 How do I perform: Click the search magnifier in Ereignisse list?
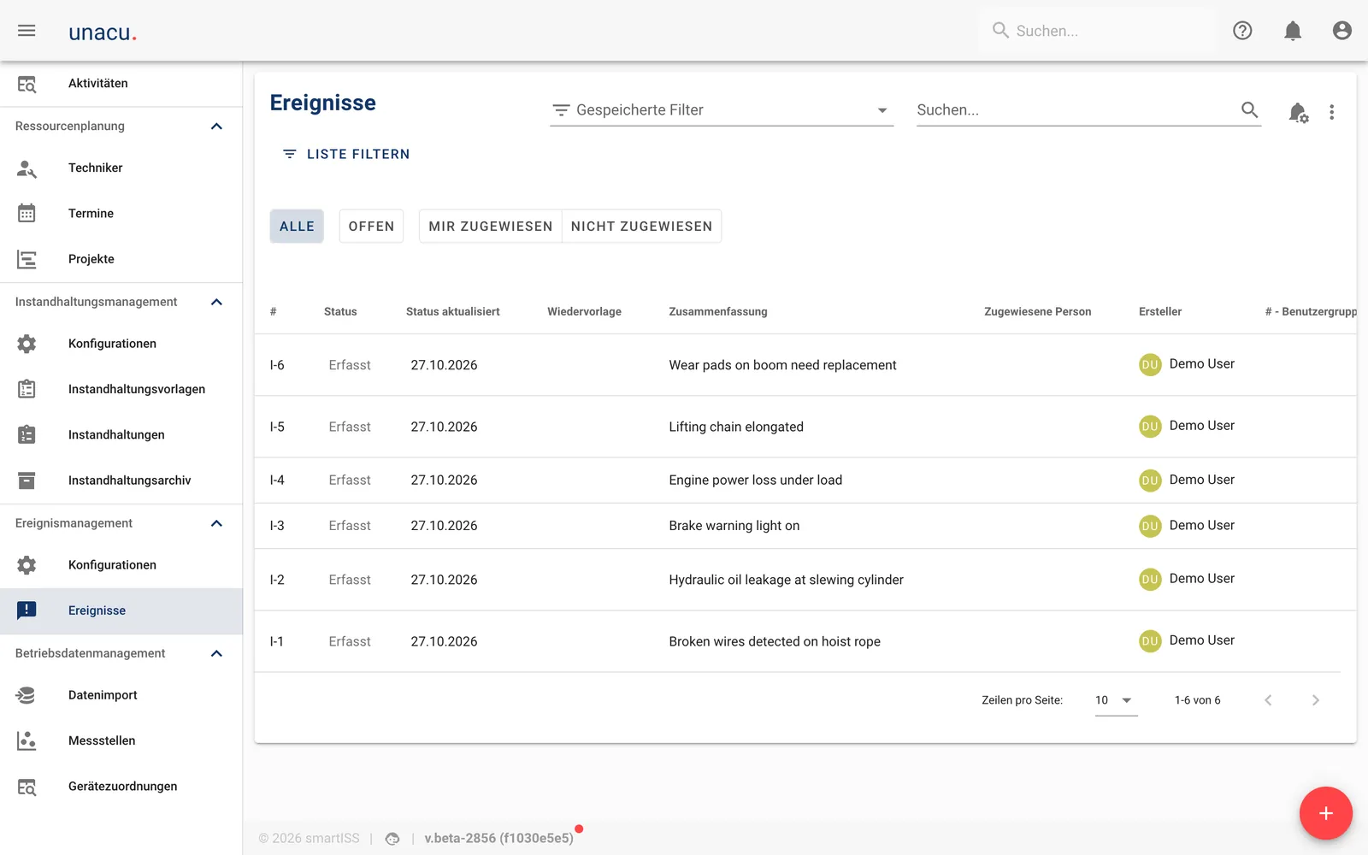click(x=1249, y=109)
